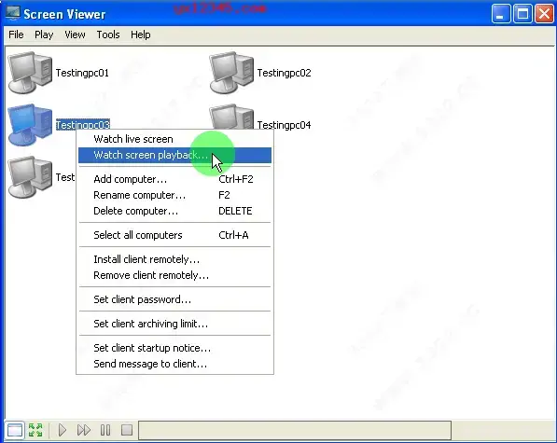
Task: Stop playback with the stop button
Action: tap(127, 430)
